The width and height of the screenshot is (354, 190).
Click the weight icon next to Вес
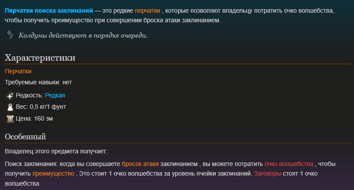click(10, 107)
